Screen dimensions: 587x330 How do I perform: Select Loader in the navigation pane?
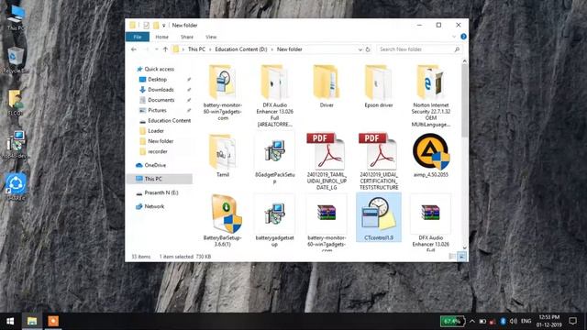tap(156, 131)
